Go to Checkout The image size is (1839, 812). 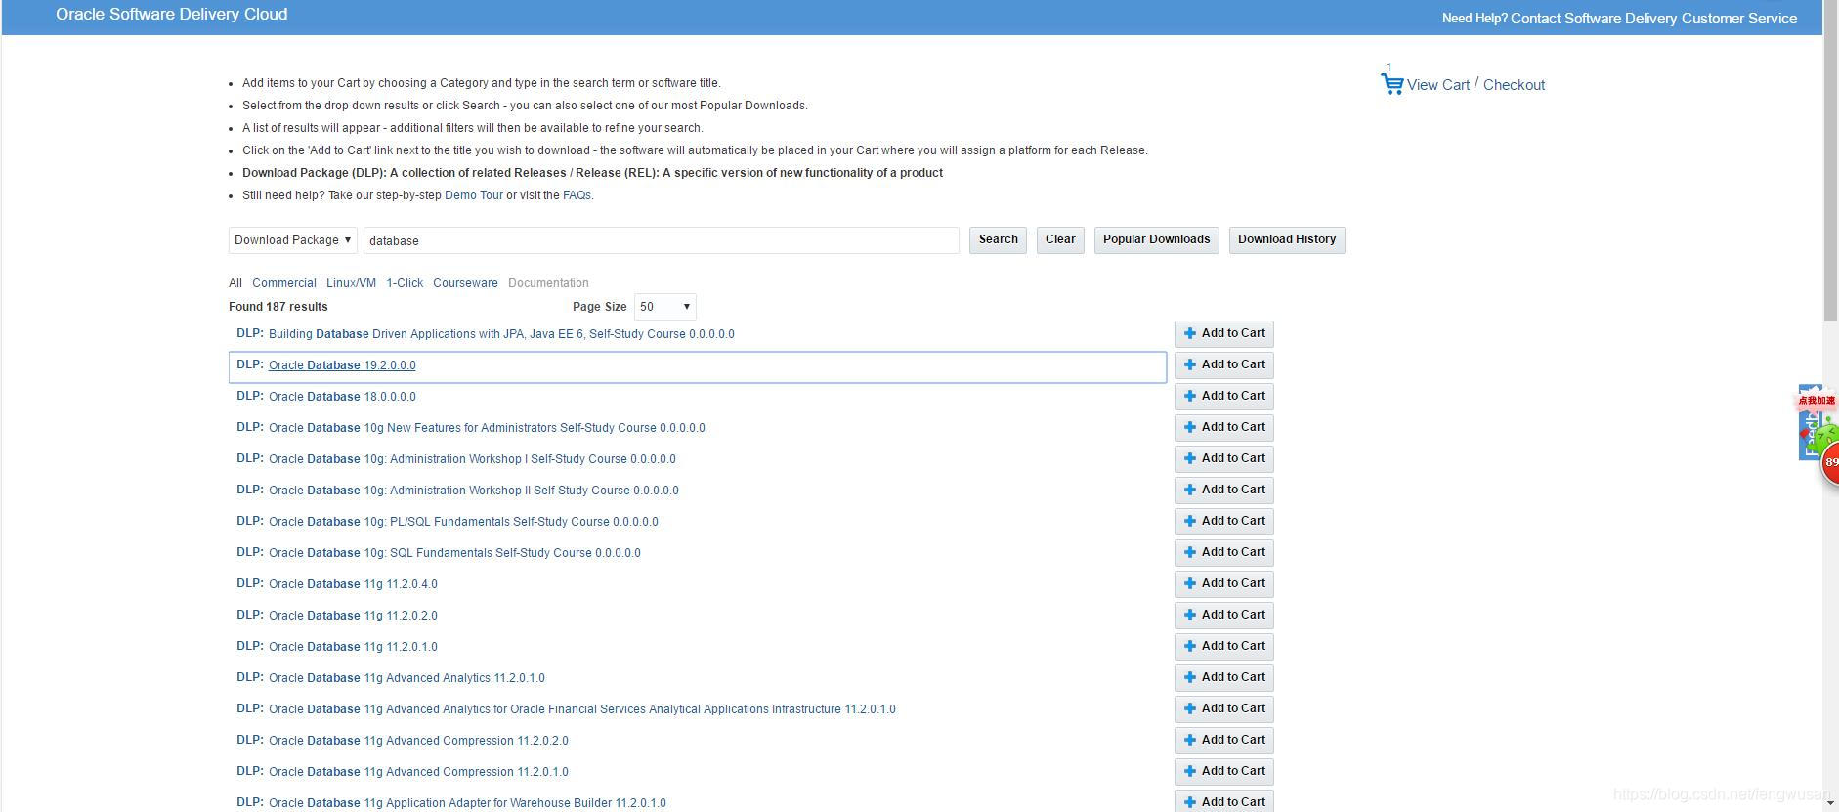point(1514,85)
